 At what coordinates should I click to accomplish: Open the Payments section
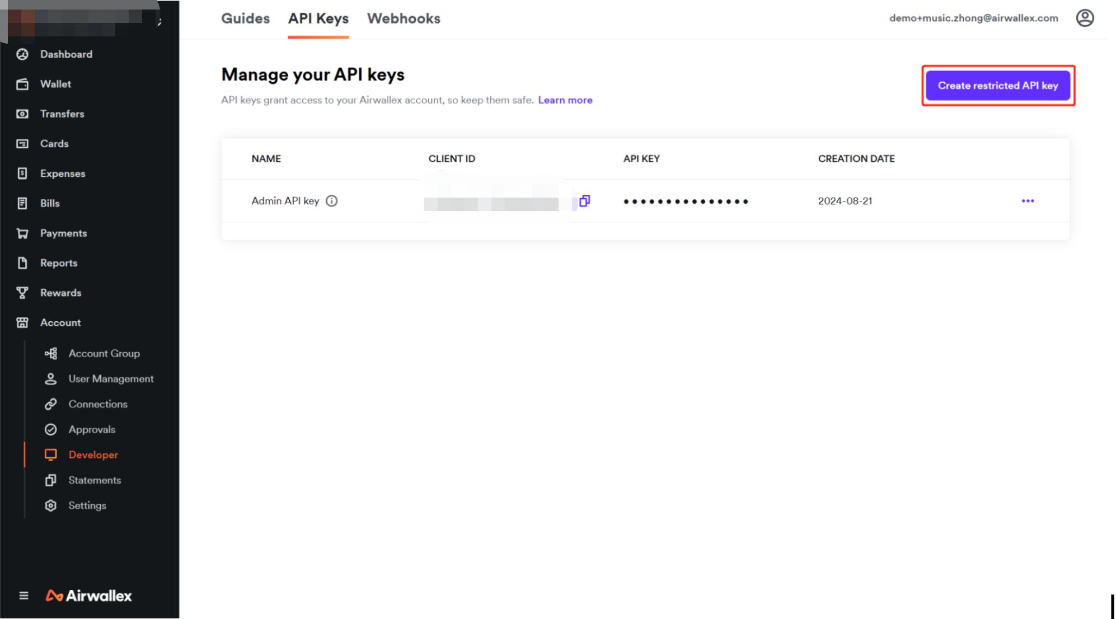tap(64, 233)
